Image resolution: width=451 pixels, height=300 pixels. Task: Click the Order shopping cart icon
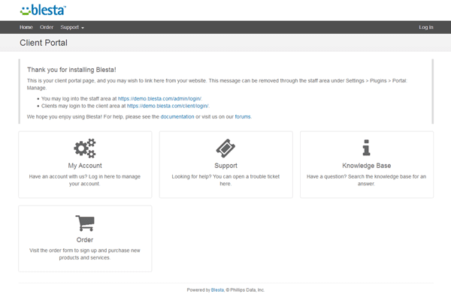coord(85,223)
